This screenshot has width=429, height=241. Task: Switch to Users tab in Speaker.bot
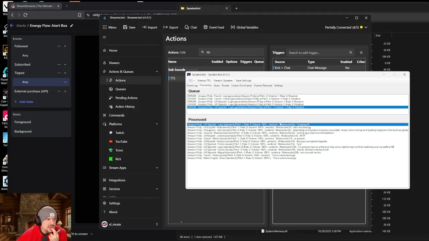pos(217,85)
